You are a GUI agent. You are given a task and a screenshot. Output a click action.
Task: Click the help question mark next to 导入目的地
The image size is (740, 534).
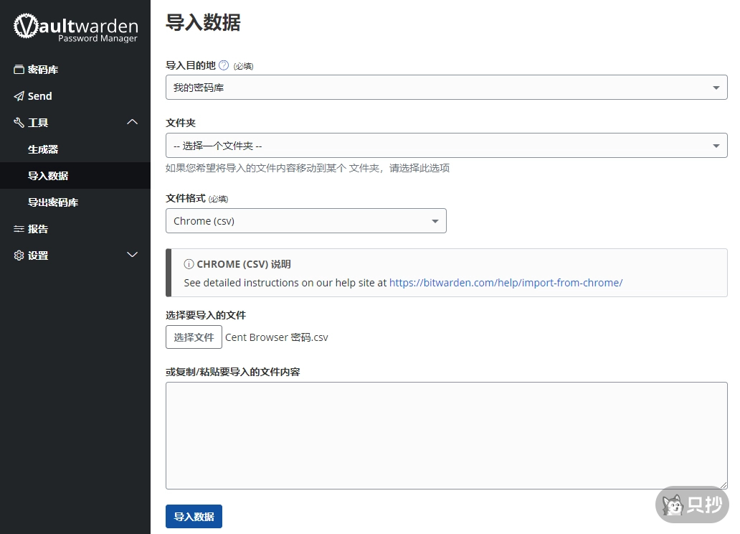224,65
